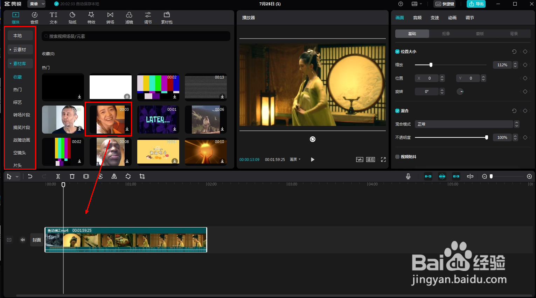Click the crop tool icon
Screen dimensions: 536x298
tap(142, 176)
